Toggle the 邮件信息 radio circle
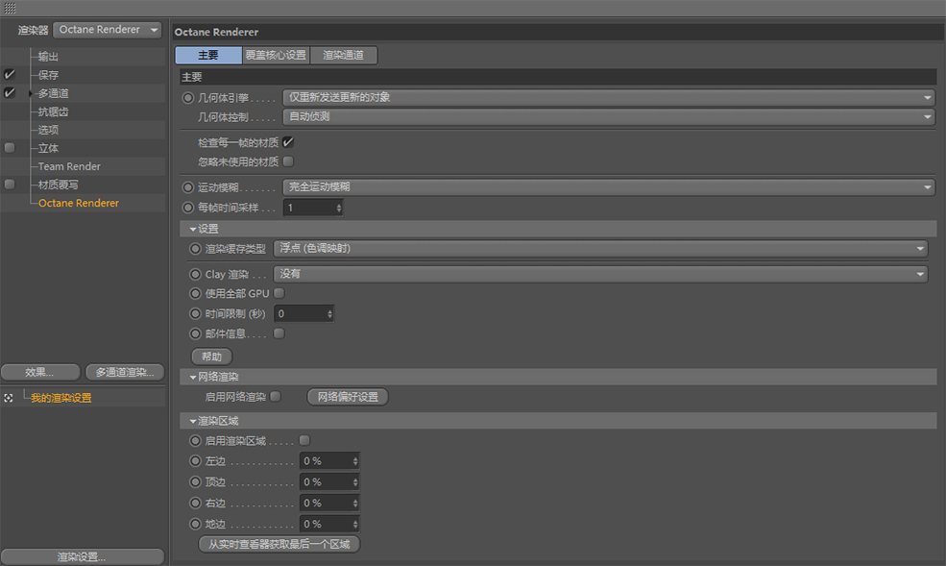This screenshot has height=566, width=946. tap(196, 333)
